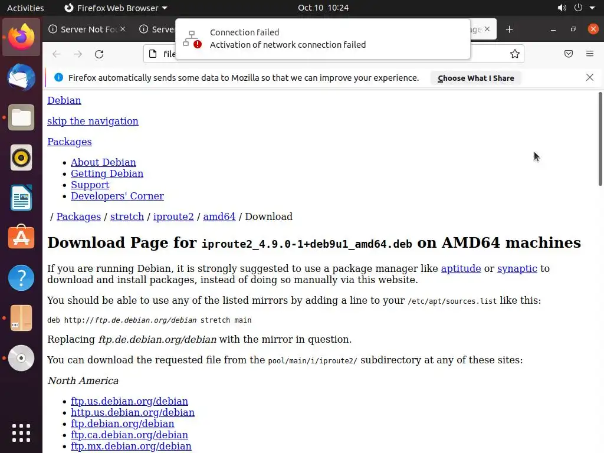Choose mirror ftp.mx.debian.org/debian

[131, 446]
